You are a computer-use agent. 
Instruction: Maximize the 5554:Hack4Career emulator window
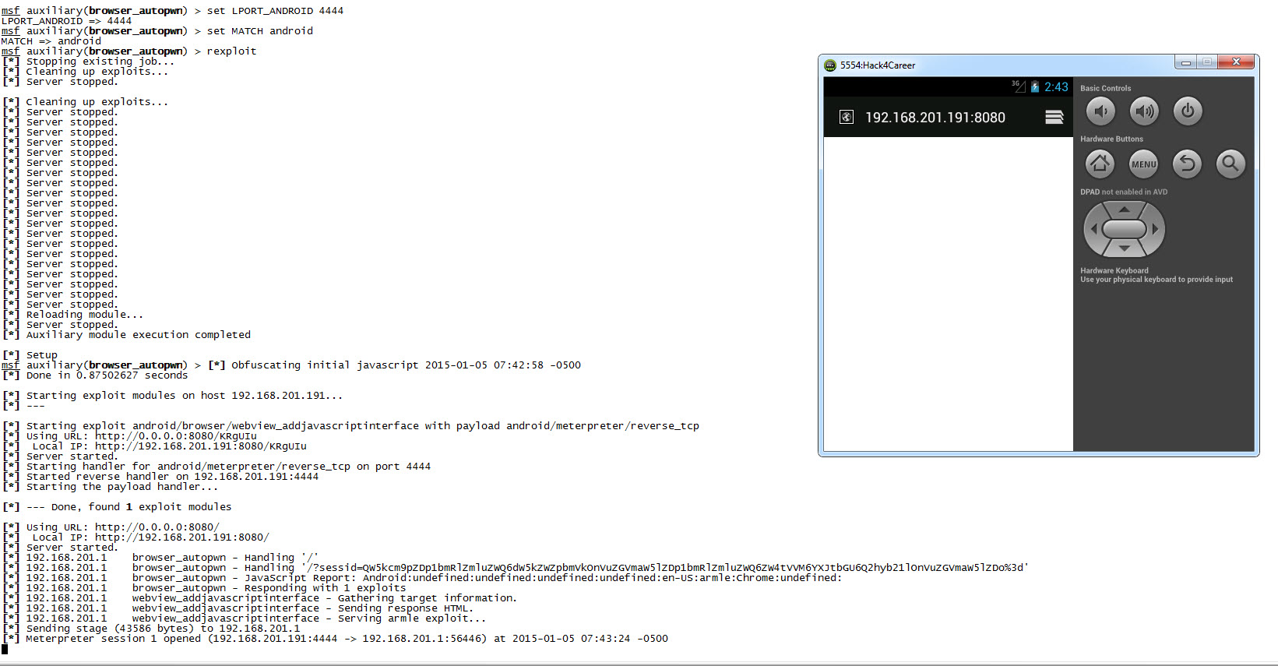click(x=1206, y=62)
